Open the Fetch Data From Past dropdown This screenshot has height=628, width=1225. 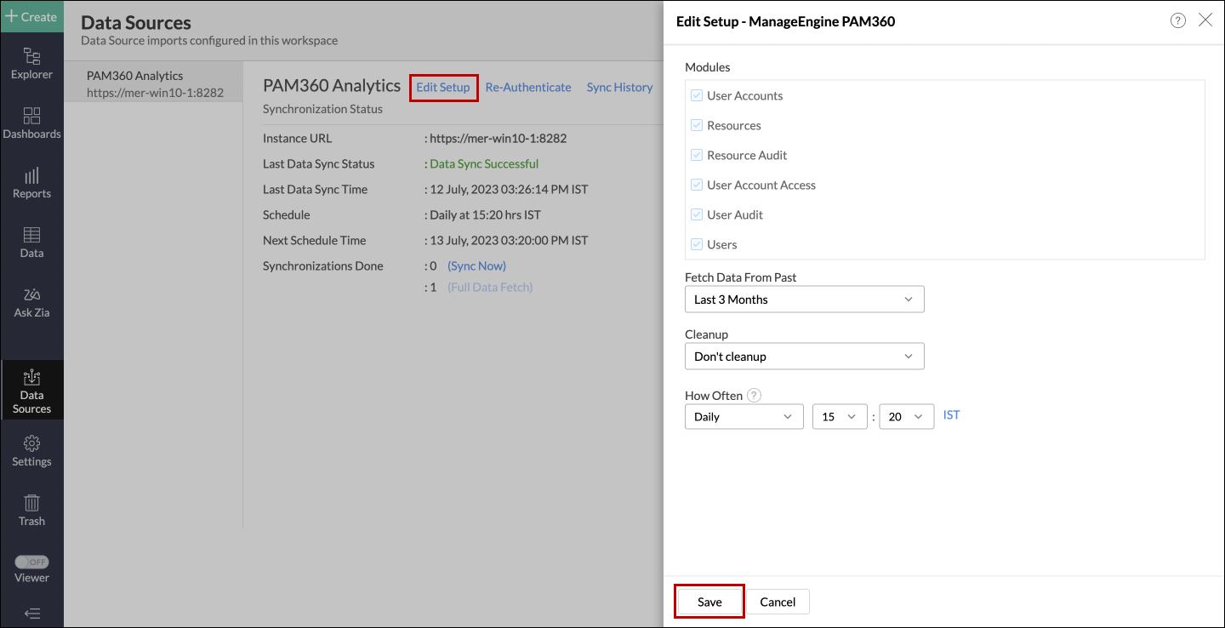804,300
